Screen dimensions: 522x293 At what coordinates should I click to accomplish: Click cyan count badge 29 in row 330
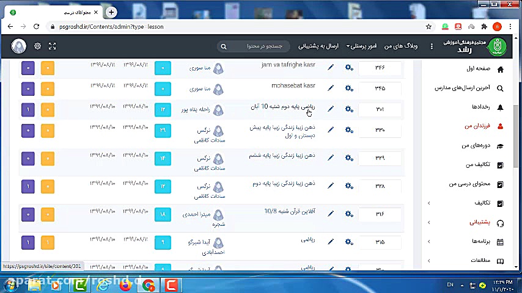pyautogui.click(x=163, y=131)
